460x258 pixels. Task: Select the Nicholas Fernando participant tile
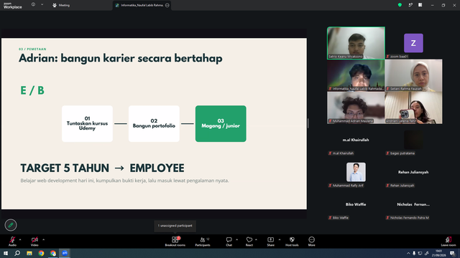pyautogui.click(x=413, y=204)
